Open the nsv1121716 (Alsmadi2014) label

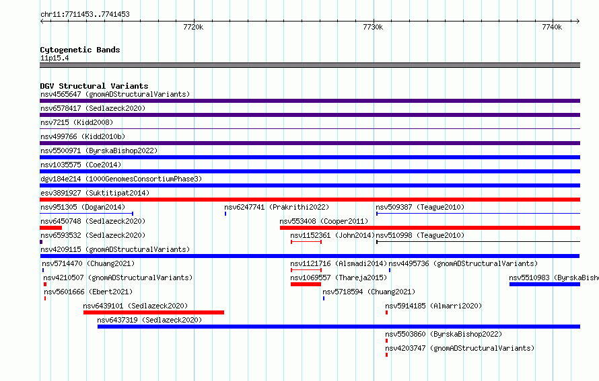coord(339,263)
